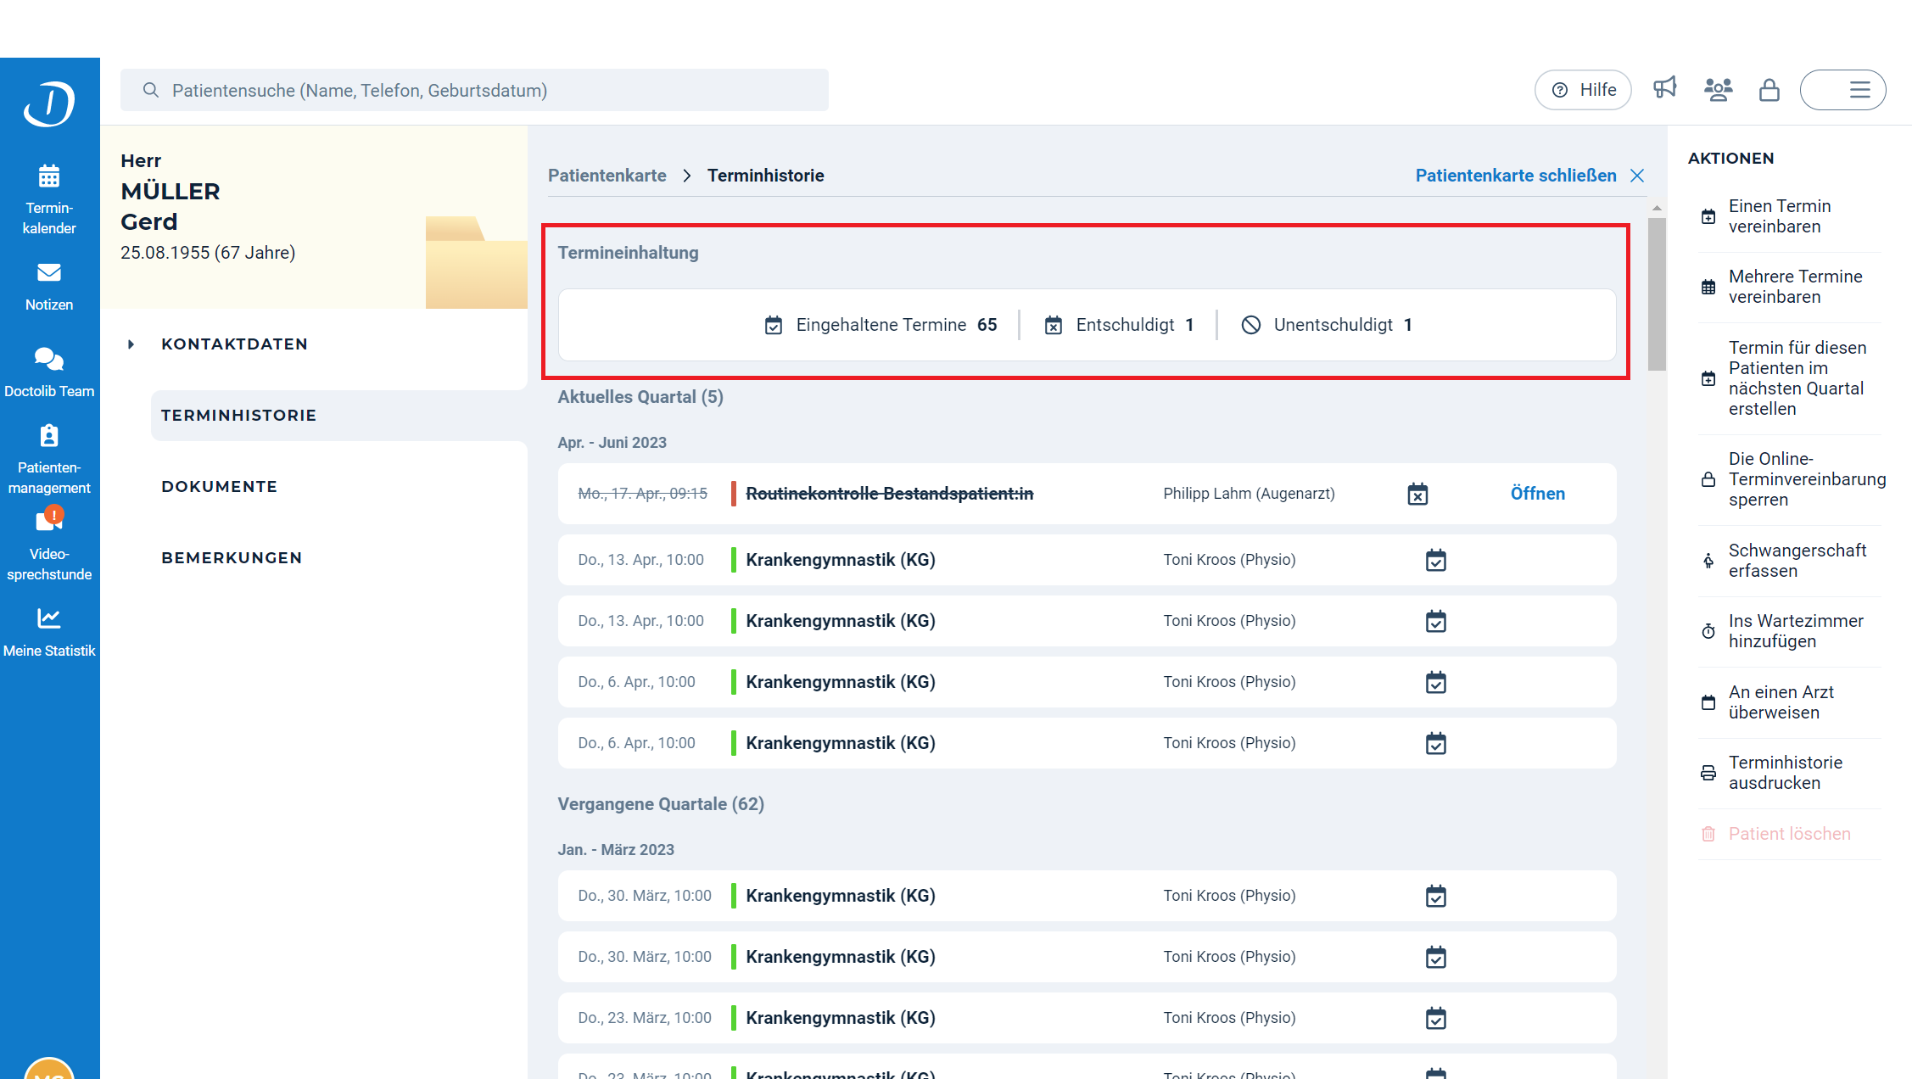The height and width of the screenshot is (1079, 1912).
Task: Expand the Kontaktdaten section
Action: coord(234,344)
